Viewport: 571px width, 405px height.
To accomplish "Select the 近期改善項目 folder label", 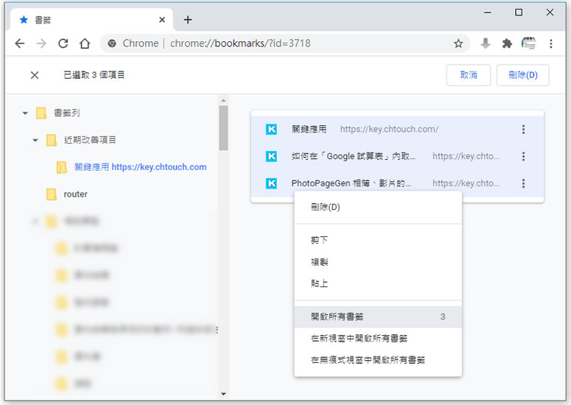I will (x=90, y=140).
